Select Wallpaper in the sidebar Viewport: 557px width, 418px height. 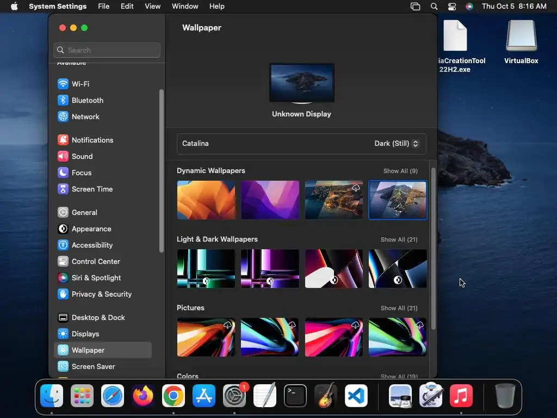[x=103, y=350]
